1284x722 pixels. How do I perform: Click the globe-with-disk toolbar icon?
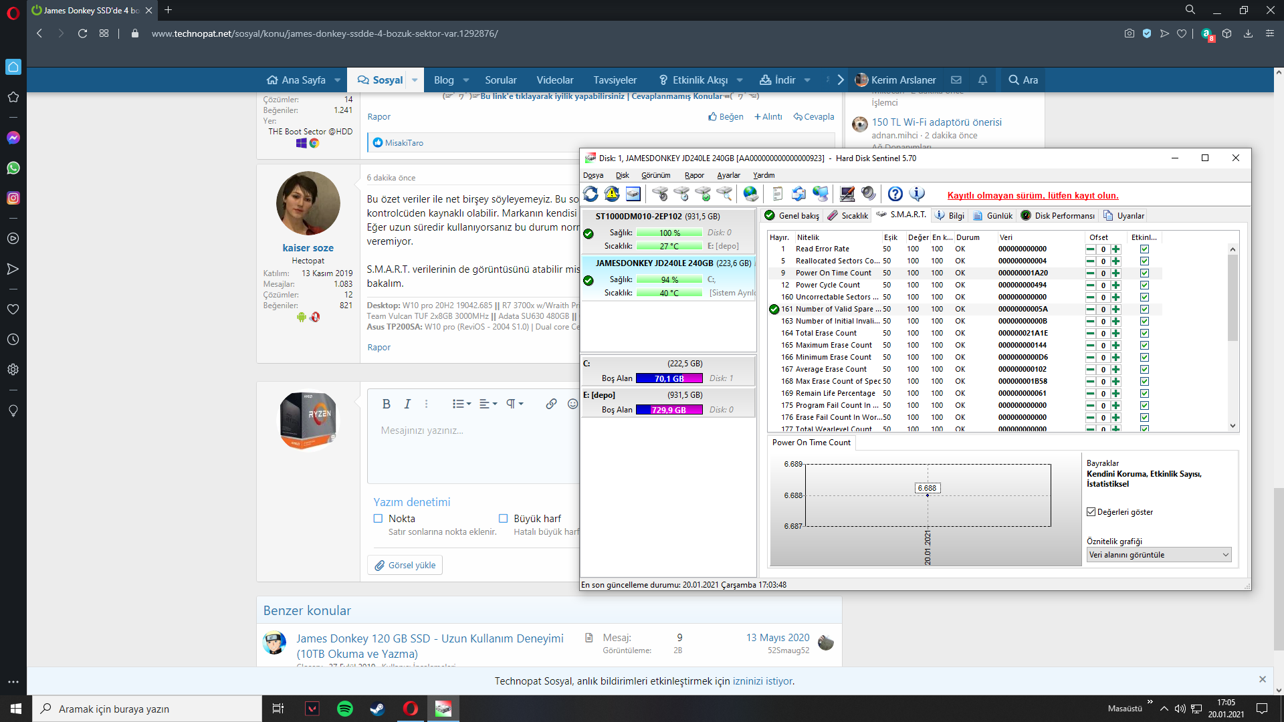pyautogui.click(x=750, y=194)
